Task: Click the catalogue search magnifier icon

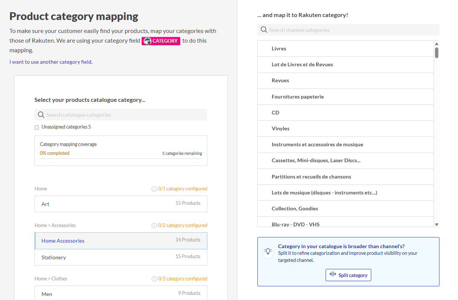Action: pos(41,115)
